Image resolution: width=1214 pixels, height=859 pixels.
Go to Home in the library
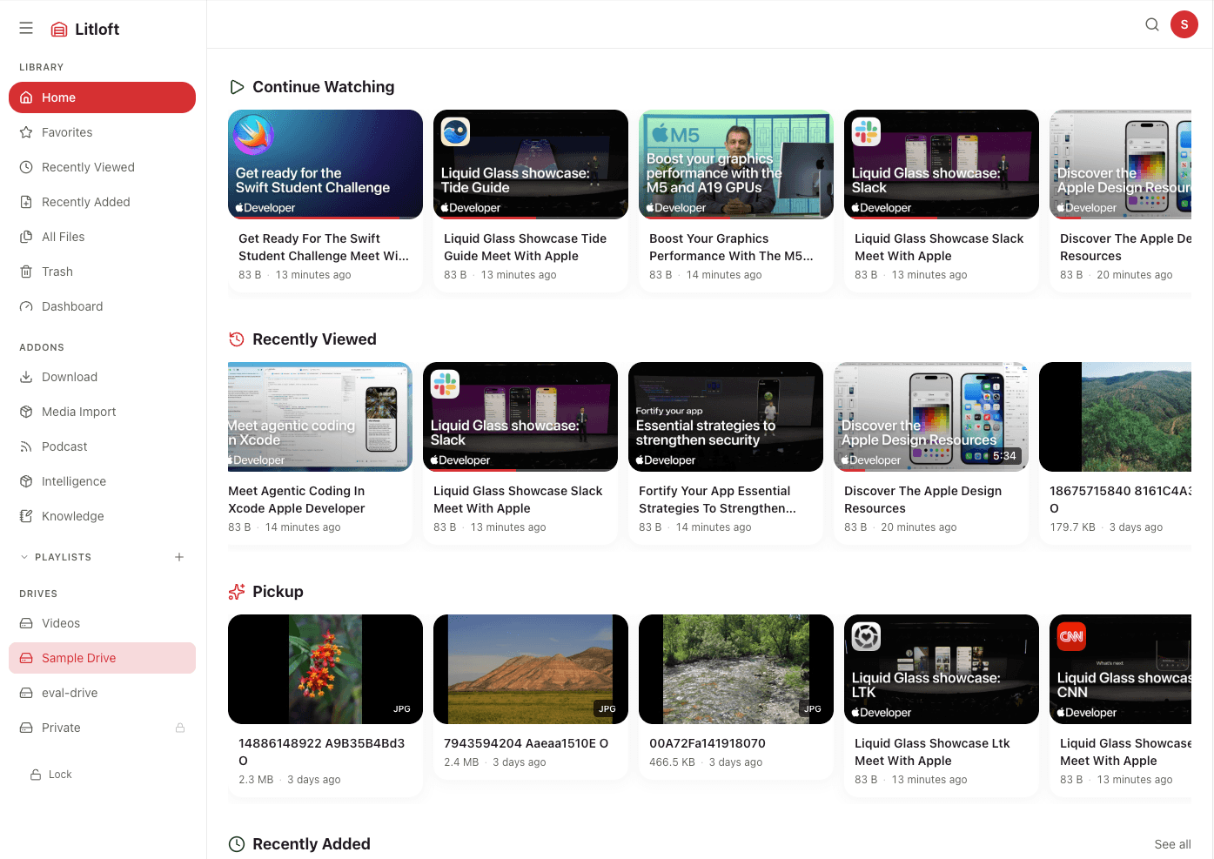(x=102, y=97)
